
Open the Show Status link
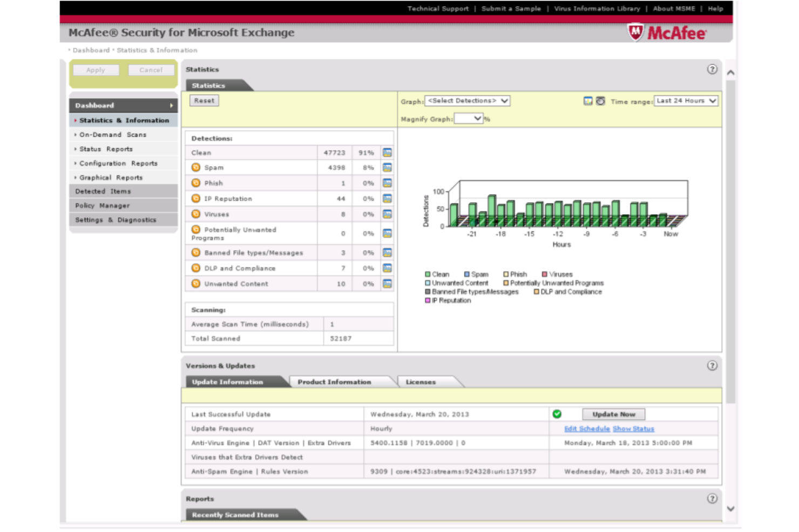[633, 429]
